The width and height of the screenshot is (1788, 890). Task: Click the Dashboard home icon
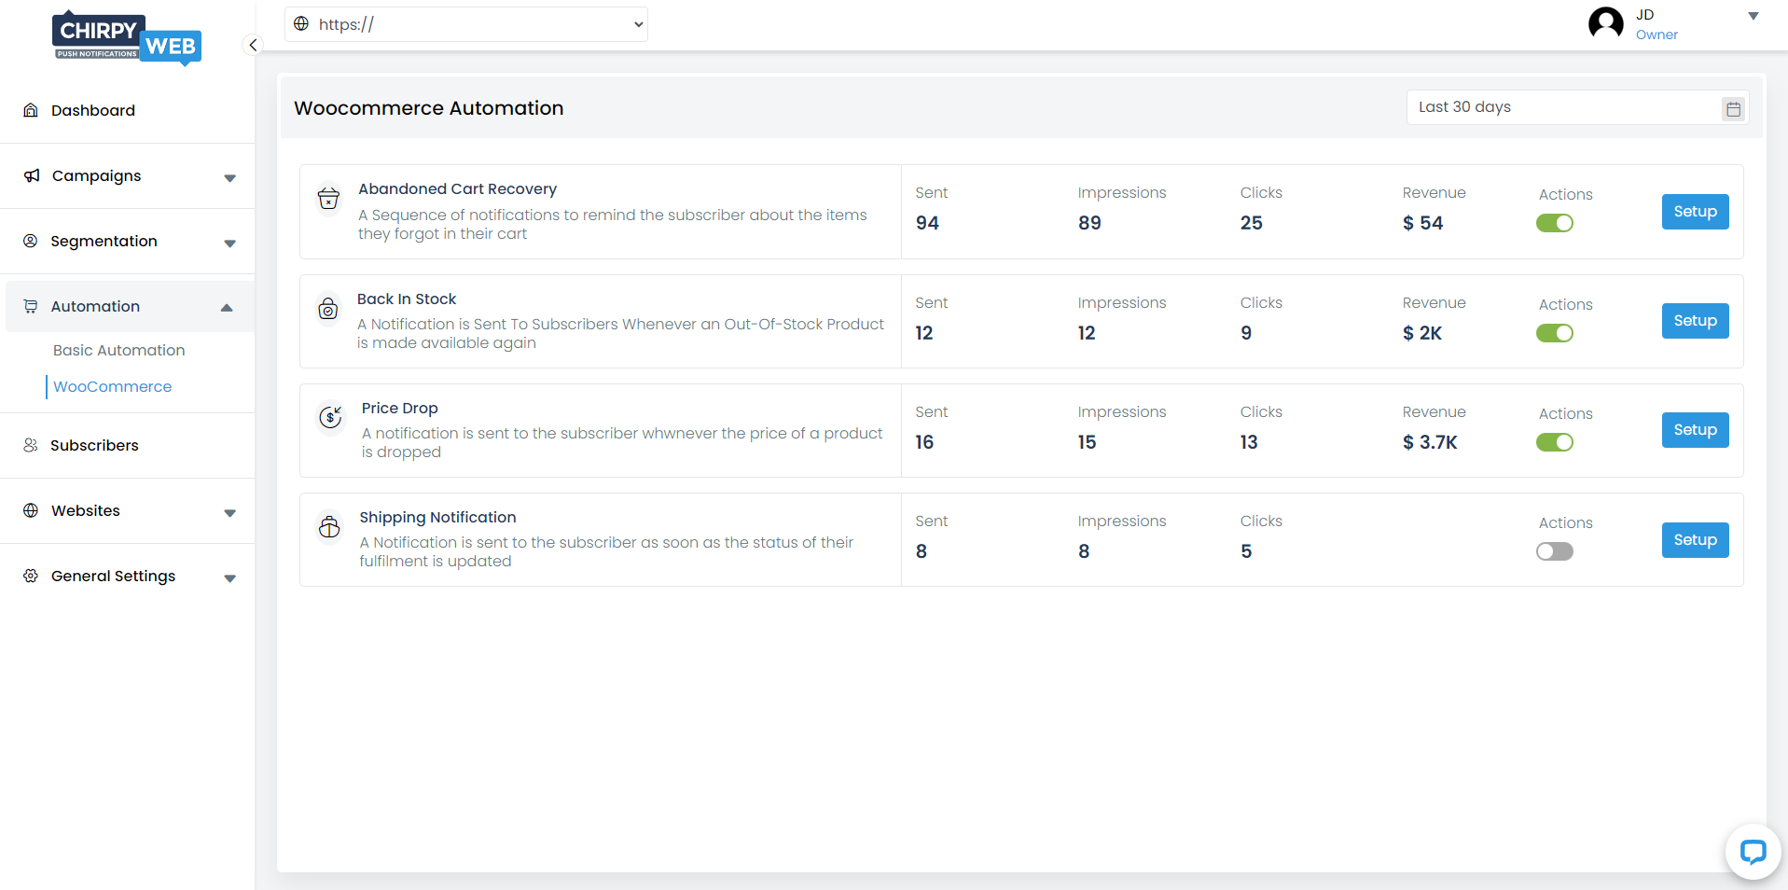point(31,110)
